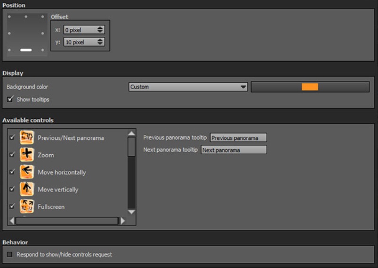The width and height of the screenshot is (378, 268).
Task: Click the controls list scroll right arrow
Action: coord(123,220)
